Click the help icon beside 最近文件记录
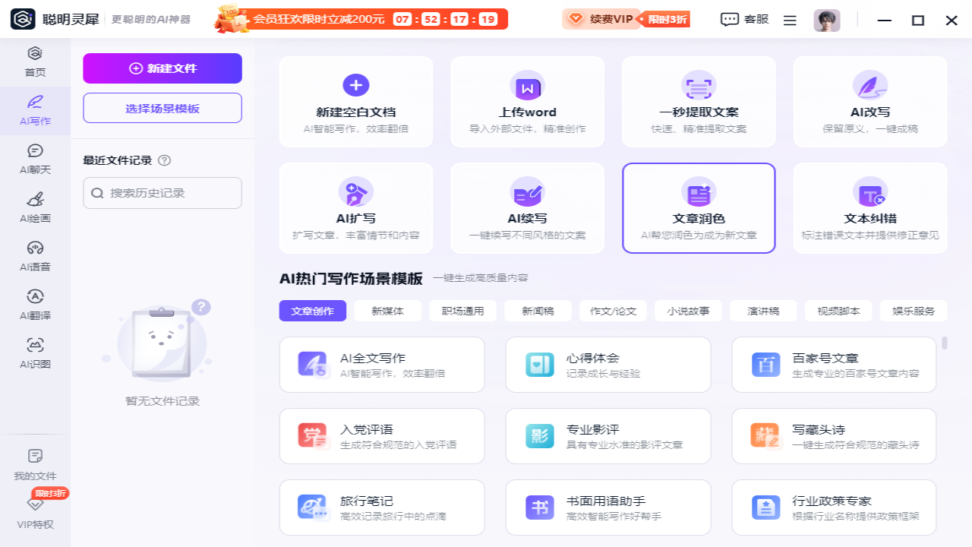This screenshot has height=547, width=972. [x=165, y=160]
